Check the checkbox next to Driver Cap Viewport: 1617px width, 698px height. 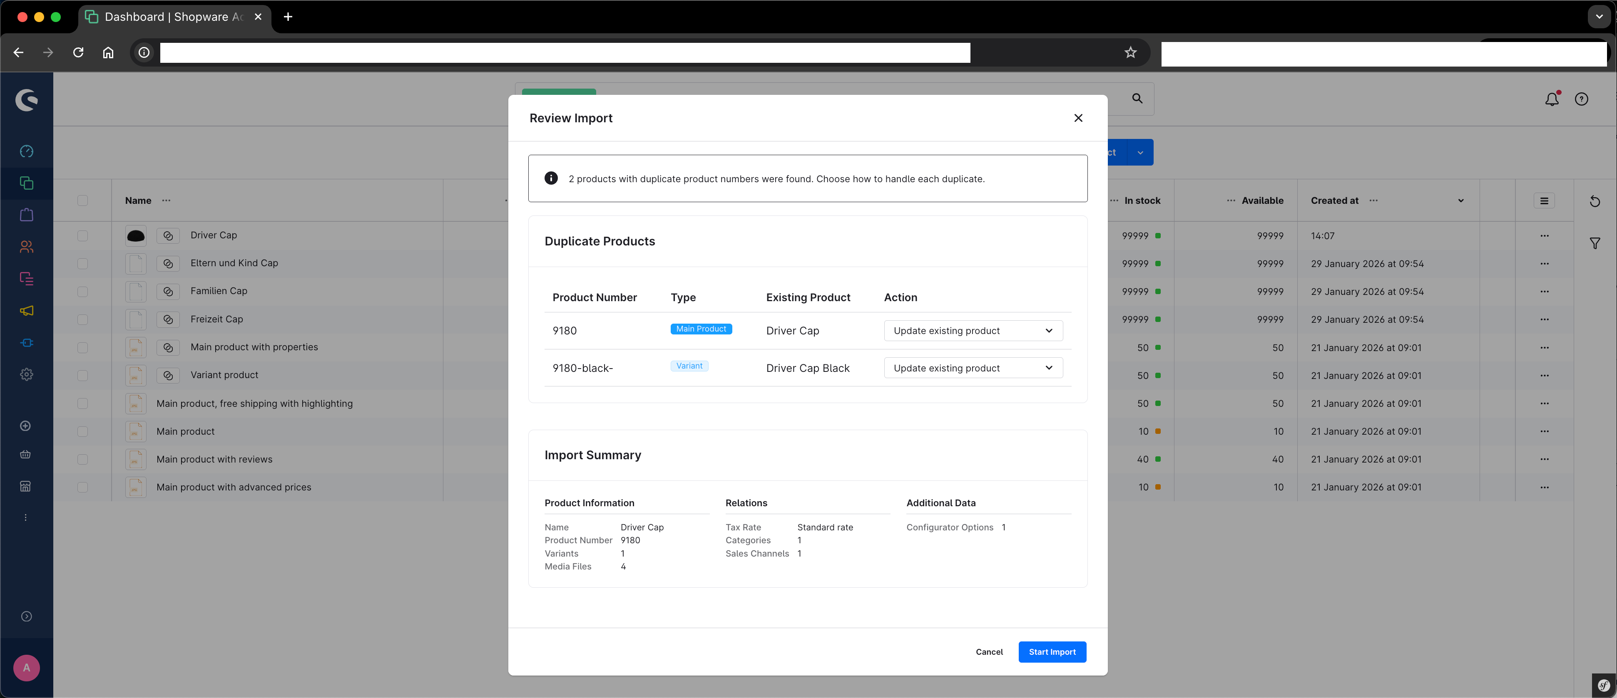point(83,236)
